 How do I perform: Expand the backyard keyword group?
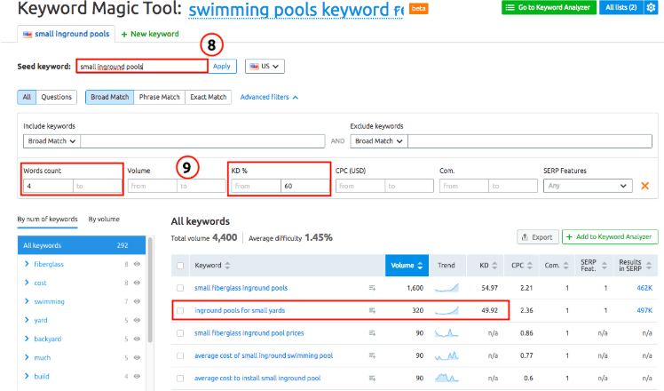(x=27, y=339)
